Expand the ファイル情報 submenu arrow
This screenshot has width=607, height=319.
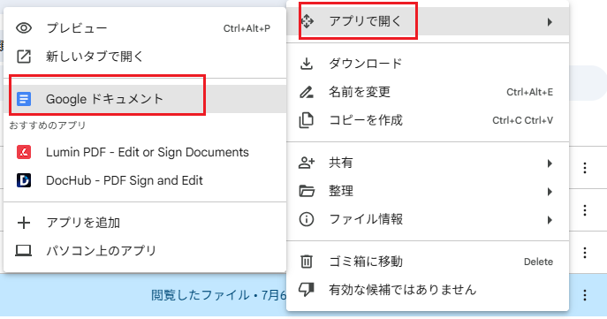[x=550, y=220]
